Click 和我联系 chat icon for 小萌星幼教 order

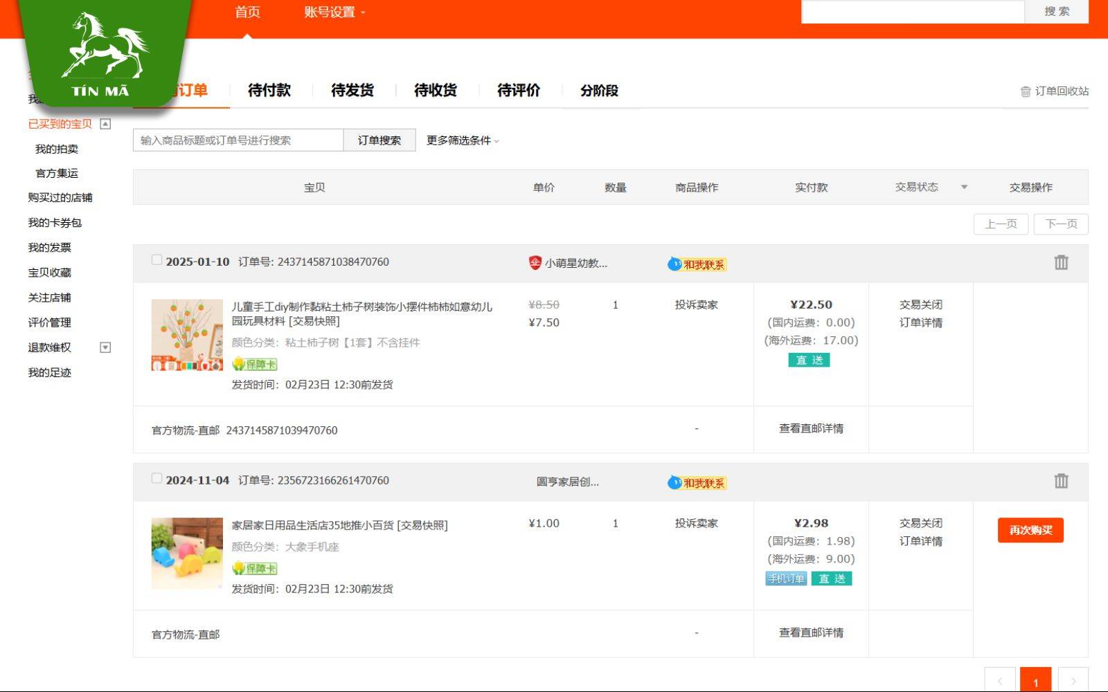(x=697, y=264)
